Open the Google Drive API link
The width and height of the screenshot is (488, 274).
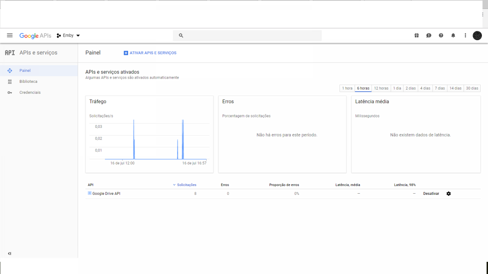pos(106,194)
